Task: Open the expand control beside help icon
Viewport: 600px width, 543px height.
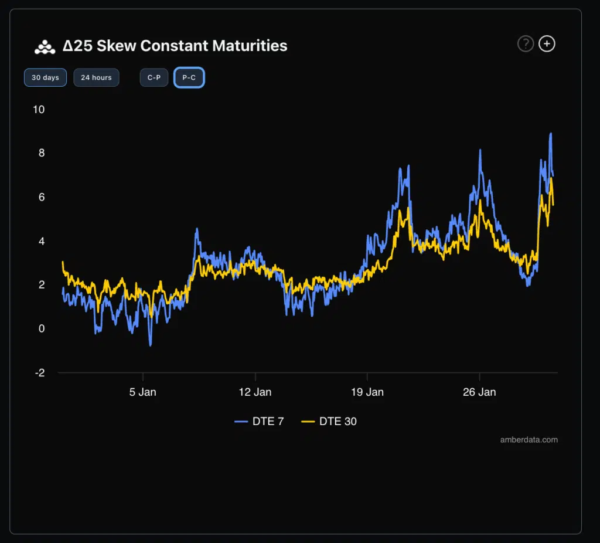Action: (x=547, y=44)
